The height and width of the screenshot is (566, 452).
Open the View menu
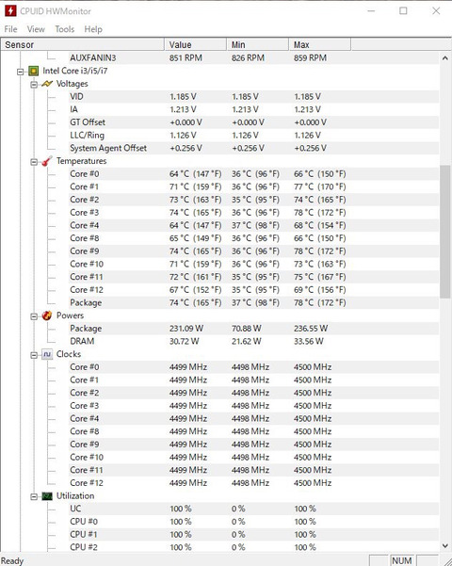tap(36, 29)
